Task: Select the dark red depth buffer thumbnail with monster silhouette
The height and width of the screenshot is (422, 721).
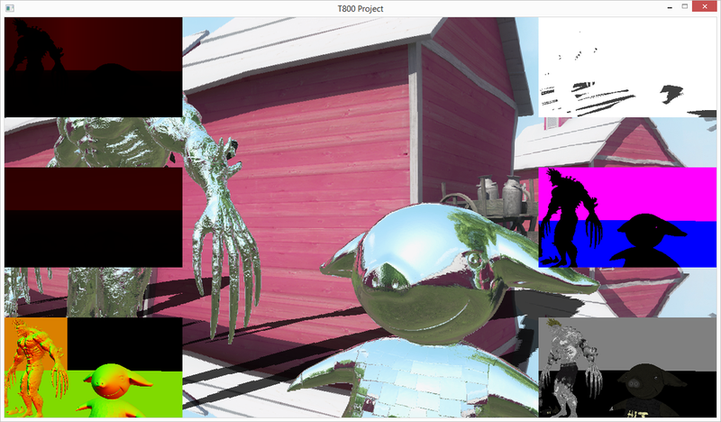Action: click(94, 68)
